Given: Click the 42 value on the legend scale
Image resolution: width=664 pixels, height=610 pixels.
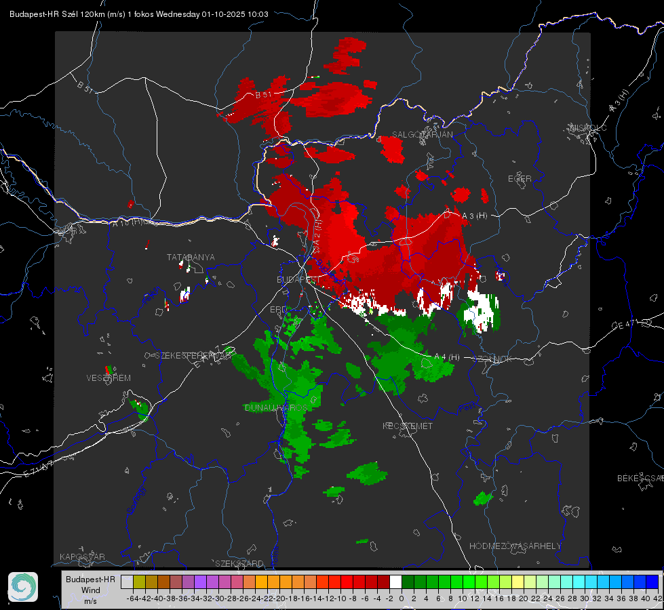Looking at the screenshot, I should (657, 598).
